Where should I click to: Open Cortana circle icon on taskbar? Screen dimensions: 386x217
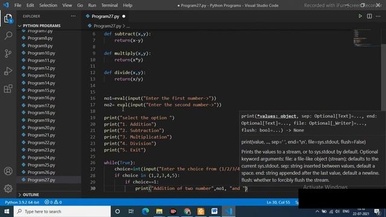[118, 212]
